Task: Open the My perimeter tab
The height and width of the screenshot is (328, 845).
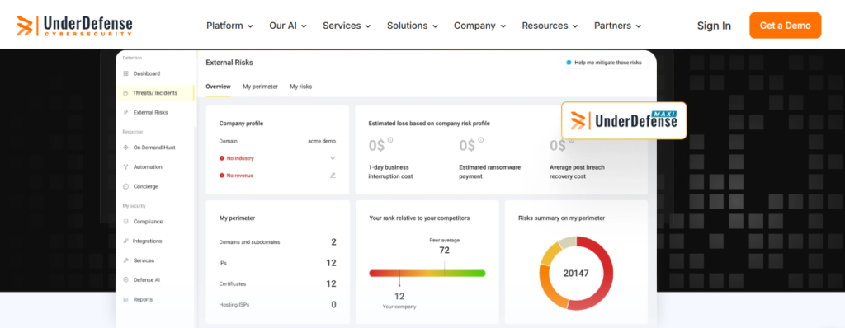Action: pyautogui.click(x=260, y=87)
